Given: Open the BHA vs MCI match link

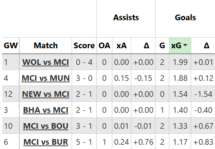Looking at the screenshot, I should click(46, 110).
